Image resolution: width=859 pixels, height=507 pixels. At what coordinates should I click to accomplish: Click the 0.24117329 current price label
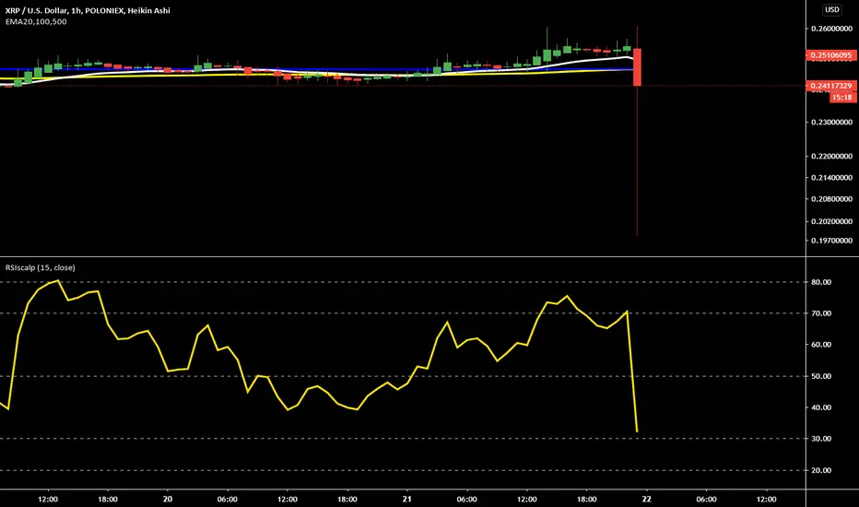tap(831, 86)
